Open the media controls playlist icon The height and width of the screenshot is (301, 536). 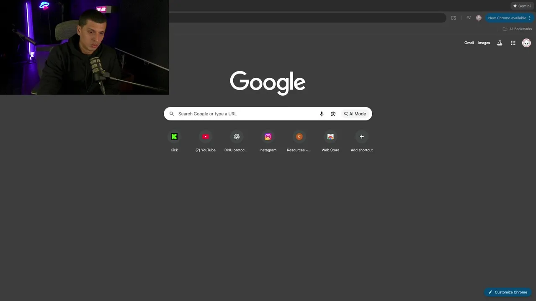coord(469,18)
